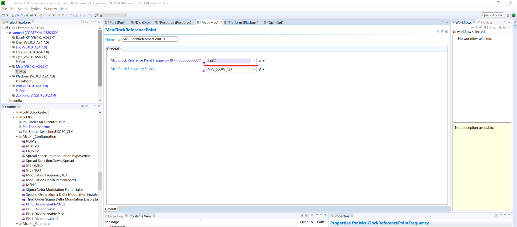Close the Mcu (Mcu) editor tab
The height and width of the screenshot is (227, 517).
[221, 22]
